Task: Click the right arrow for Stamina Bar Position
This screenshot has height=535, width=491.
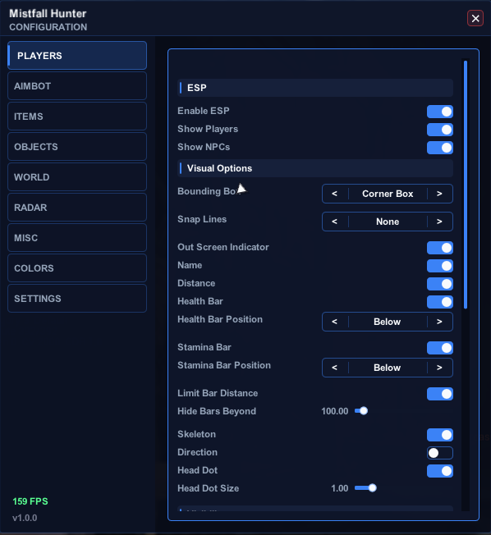Action: pyautogui.click(x=440, y=368)
